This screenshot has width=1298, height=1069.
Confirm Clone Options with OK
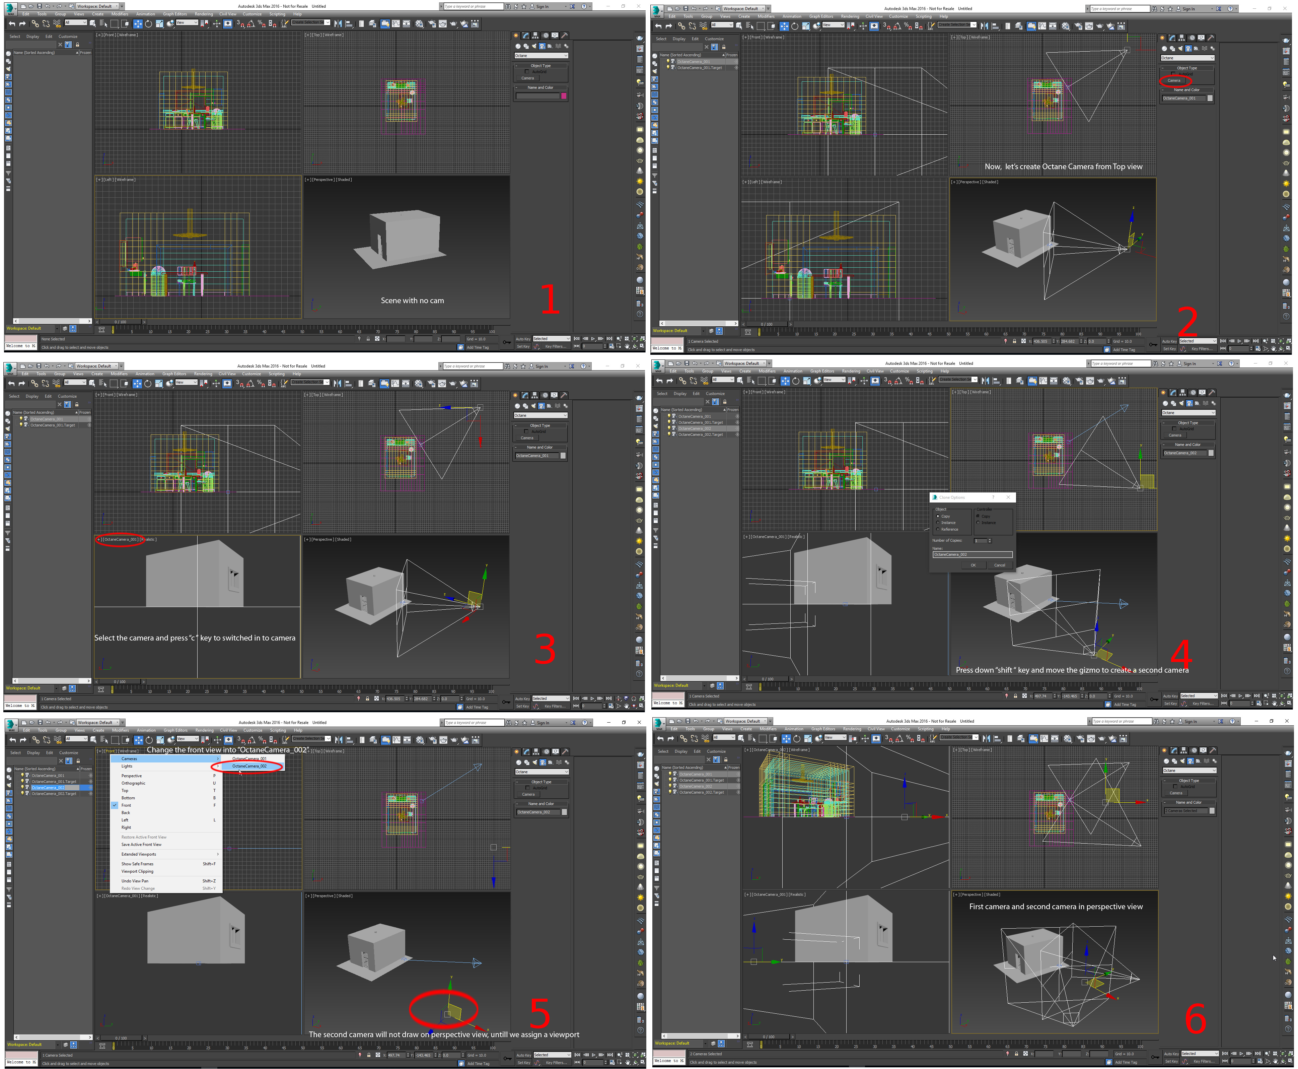click(x=973, y=565)
